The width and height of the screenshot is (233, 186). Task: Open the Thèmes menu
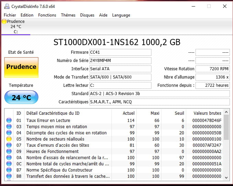(68, 15)
